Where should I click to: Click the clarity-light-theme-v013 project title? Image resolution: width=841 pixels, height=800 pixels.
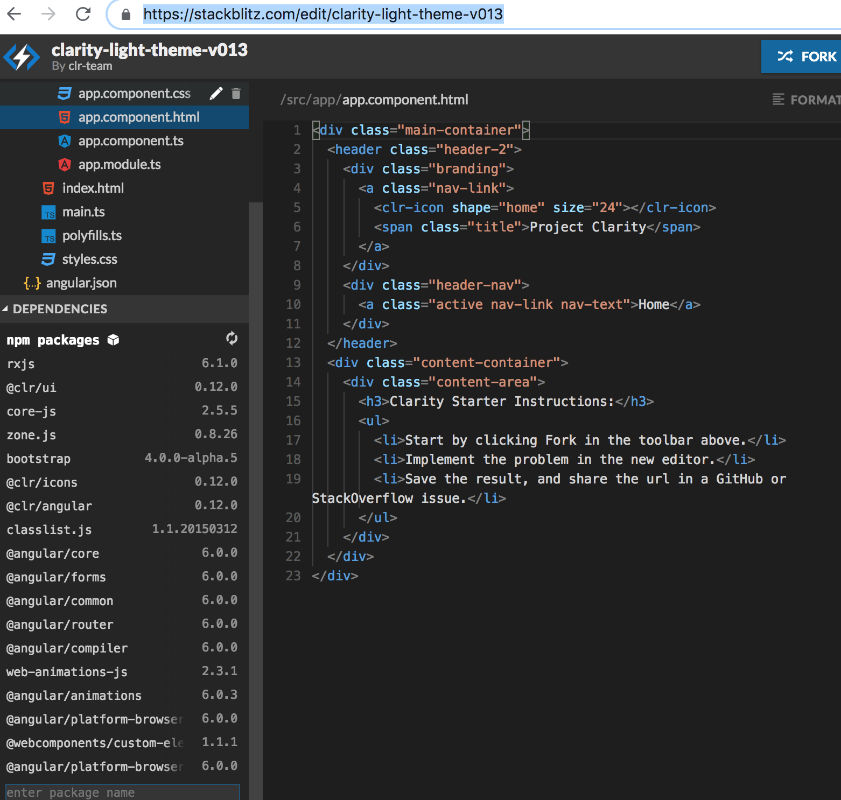click(x=150, y=50)
